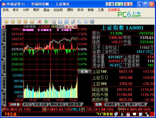Open the 工具 menu
The height and width of the screenshot is (118, 156).
(101, 10)
